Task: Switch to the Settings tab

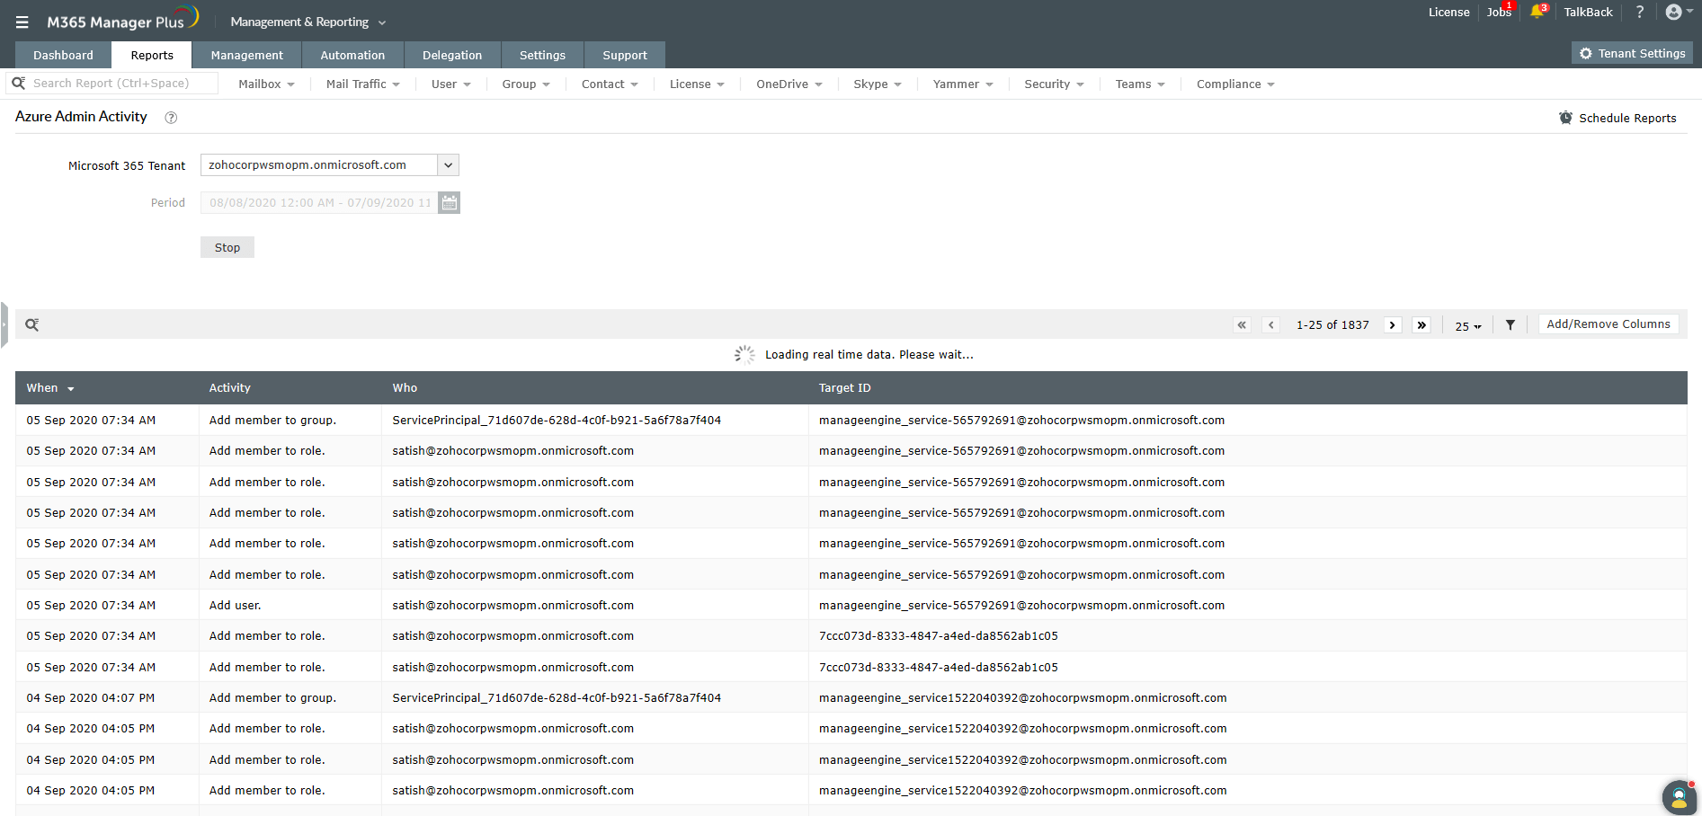Action: coord(542,55)
